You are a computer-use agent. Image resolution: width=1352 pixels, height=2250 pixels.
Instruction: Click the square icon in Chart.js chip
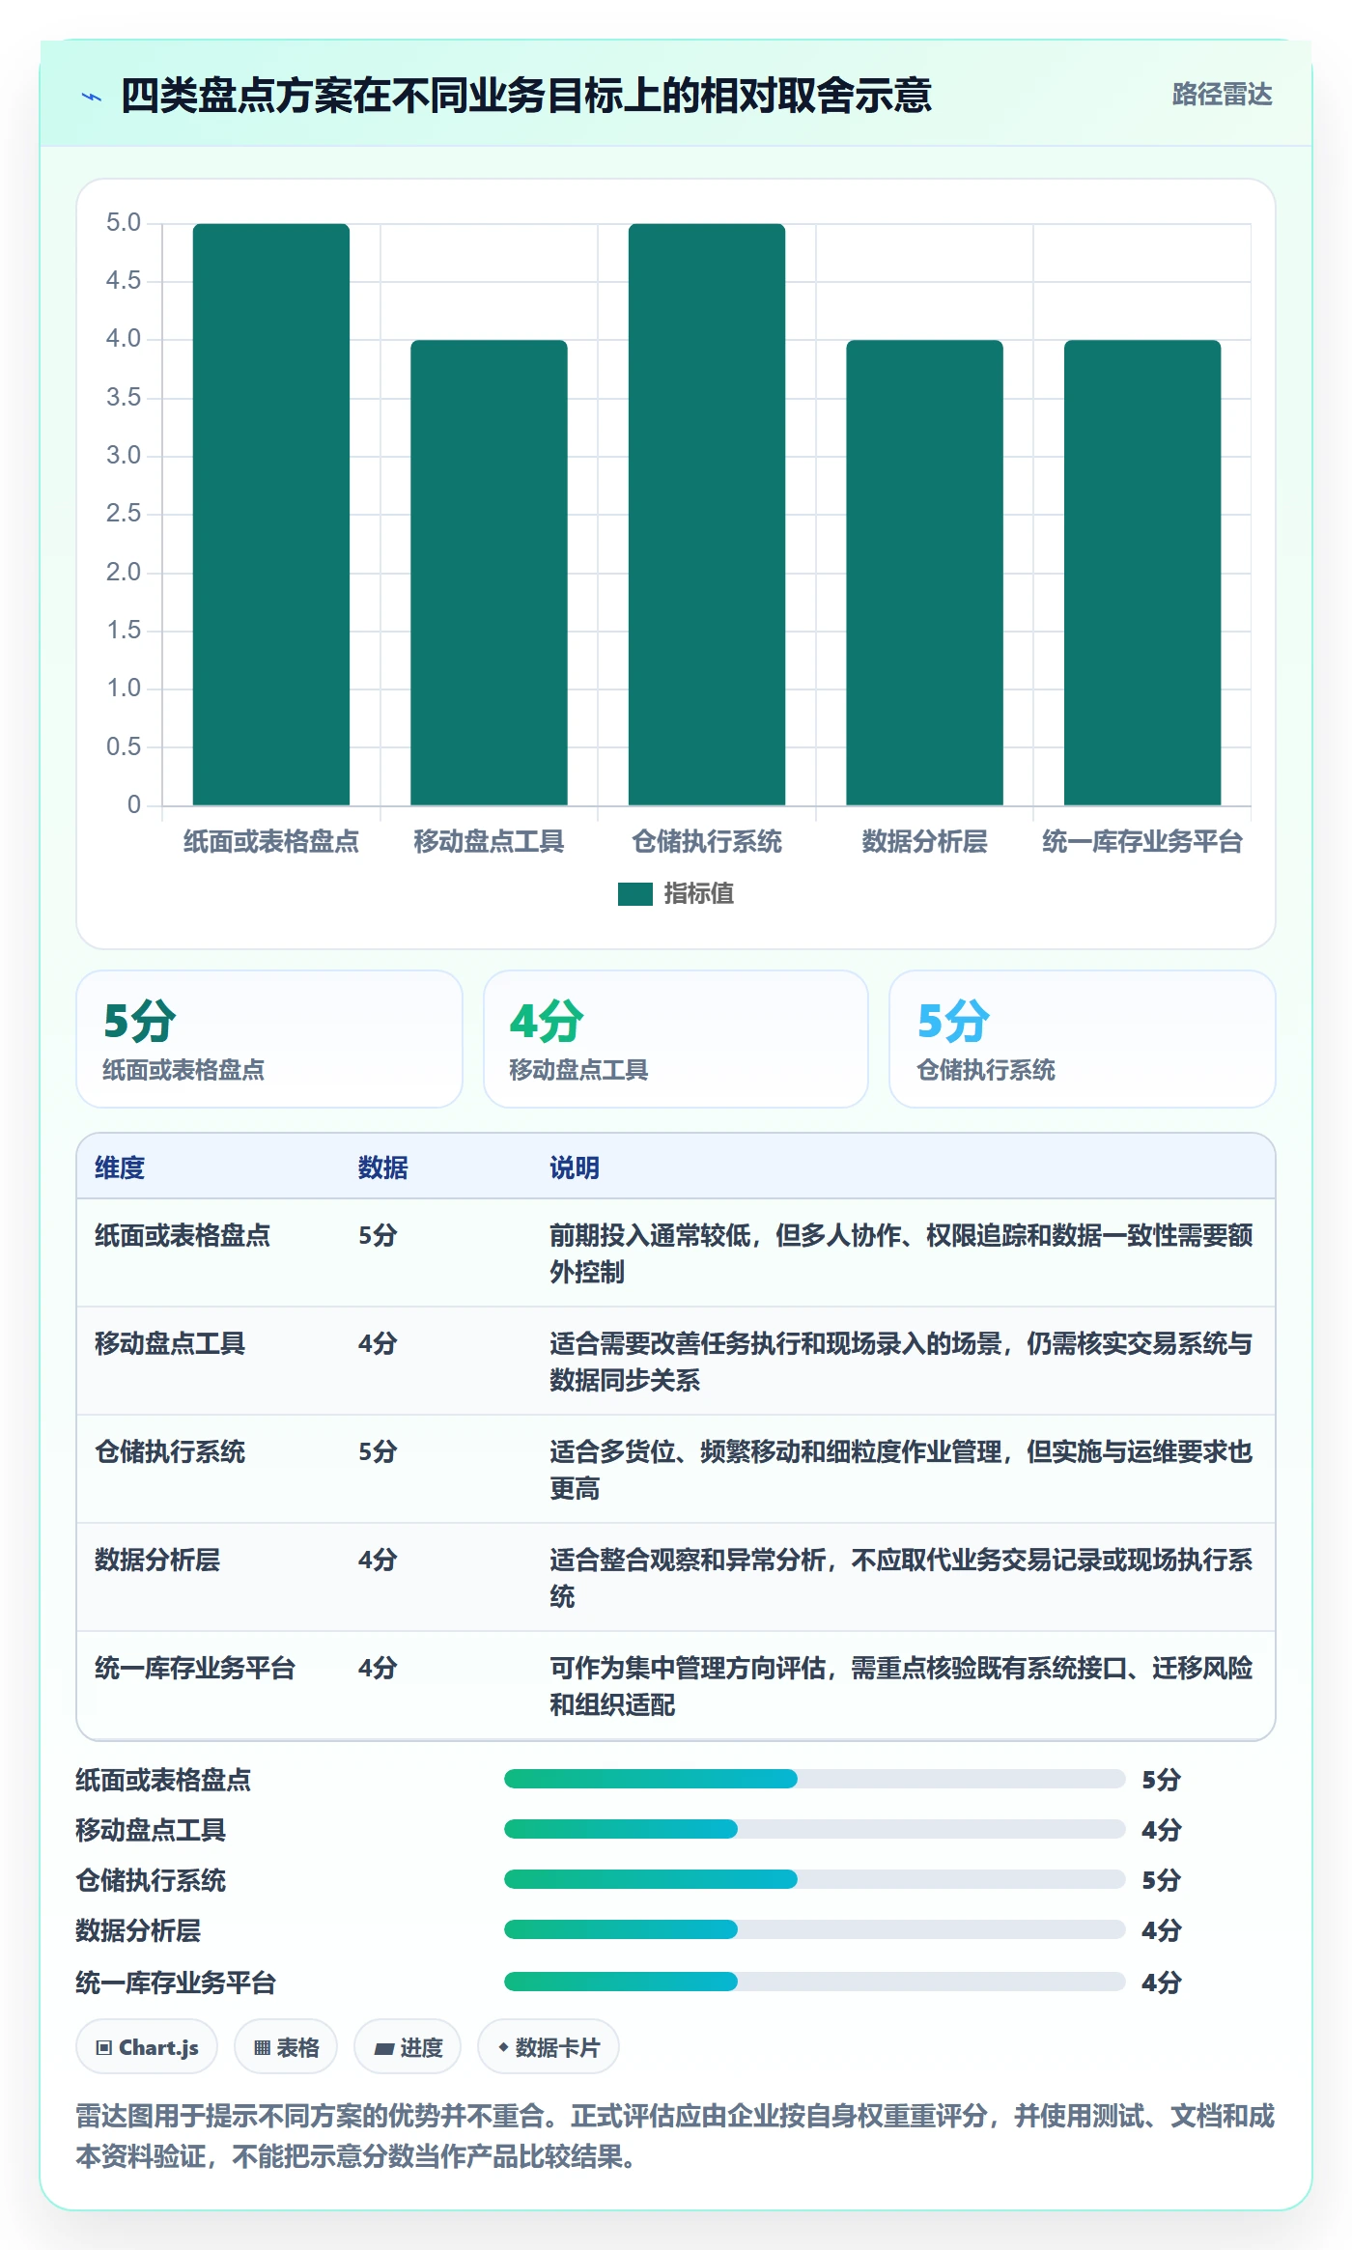(104, 2047)
